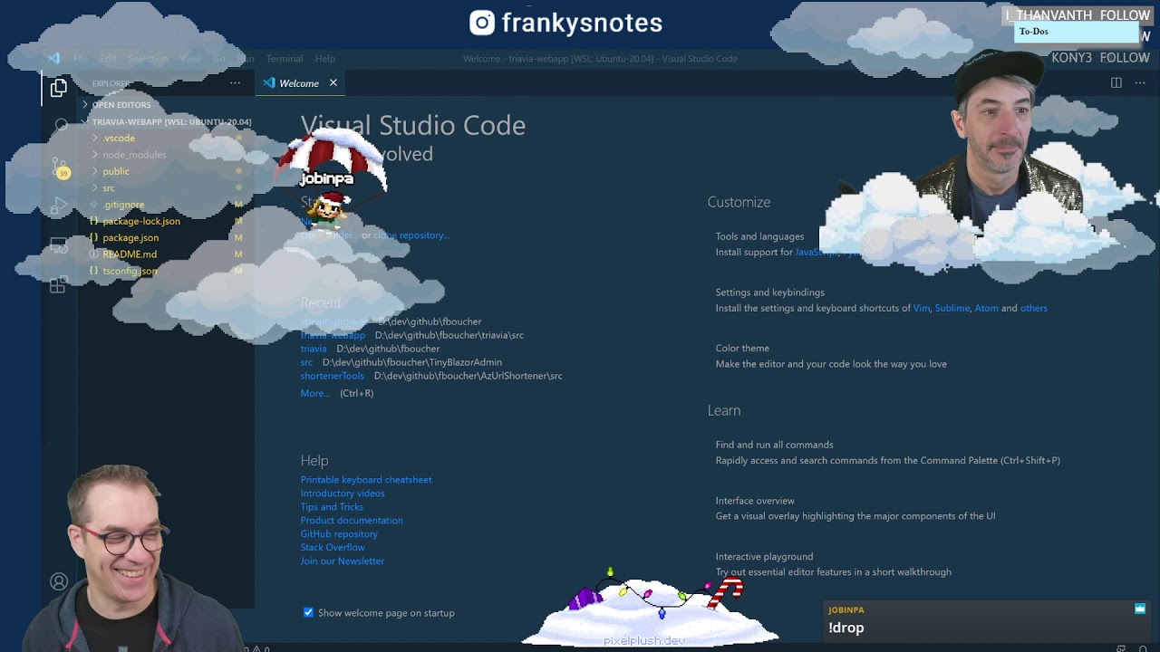1160x652 pixels.
Task: Open recent folder shortenerTools
Action: pyautogui.click(x=333, y=376)
